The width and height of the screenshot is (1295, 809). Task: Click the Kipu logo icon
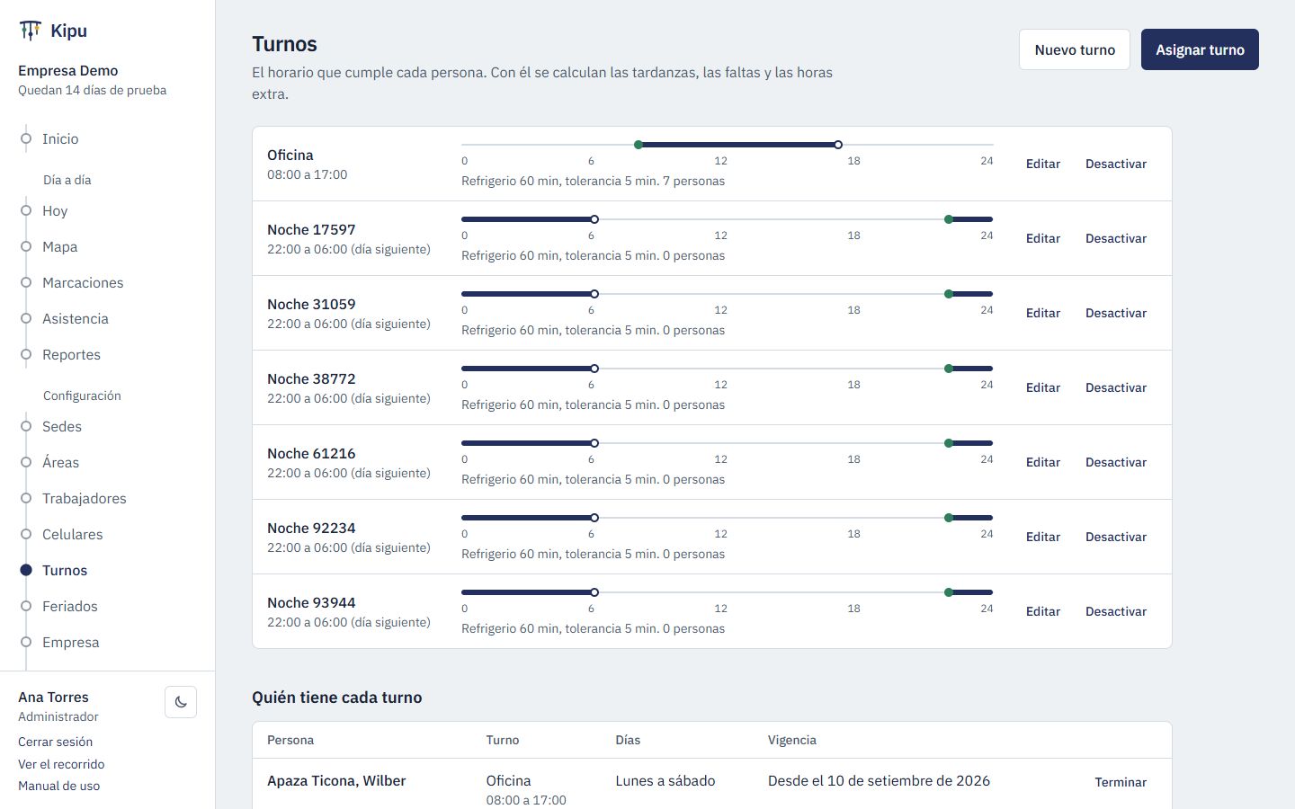pos(30,31)
